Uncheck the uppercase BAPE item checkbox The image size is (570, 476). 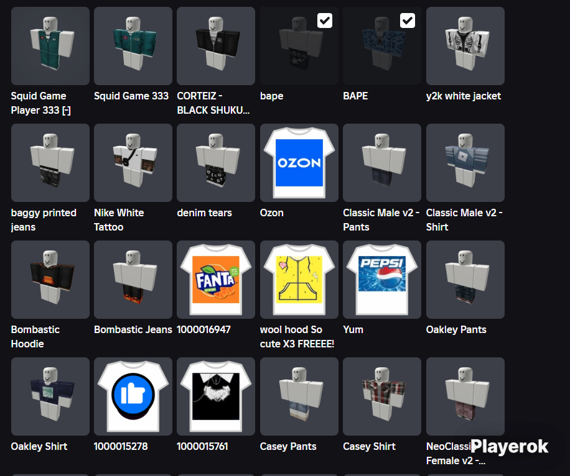point(408,21)
